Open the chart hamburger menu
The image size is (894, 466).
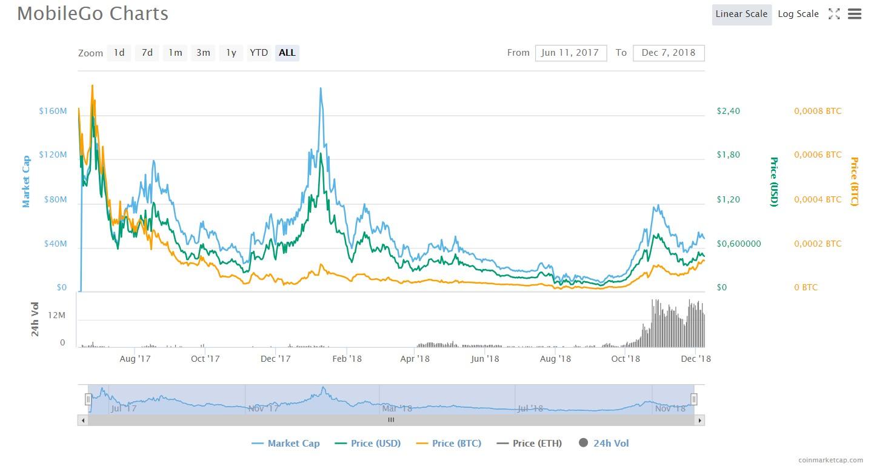[855, 14]
